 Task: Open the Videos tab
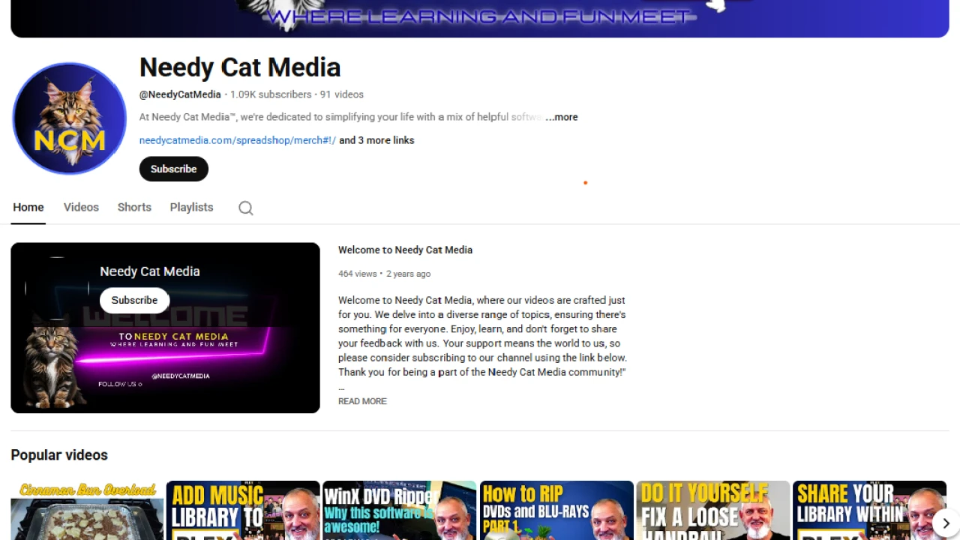click(81, 207)
